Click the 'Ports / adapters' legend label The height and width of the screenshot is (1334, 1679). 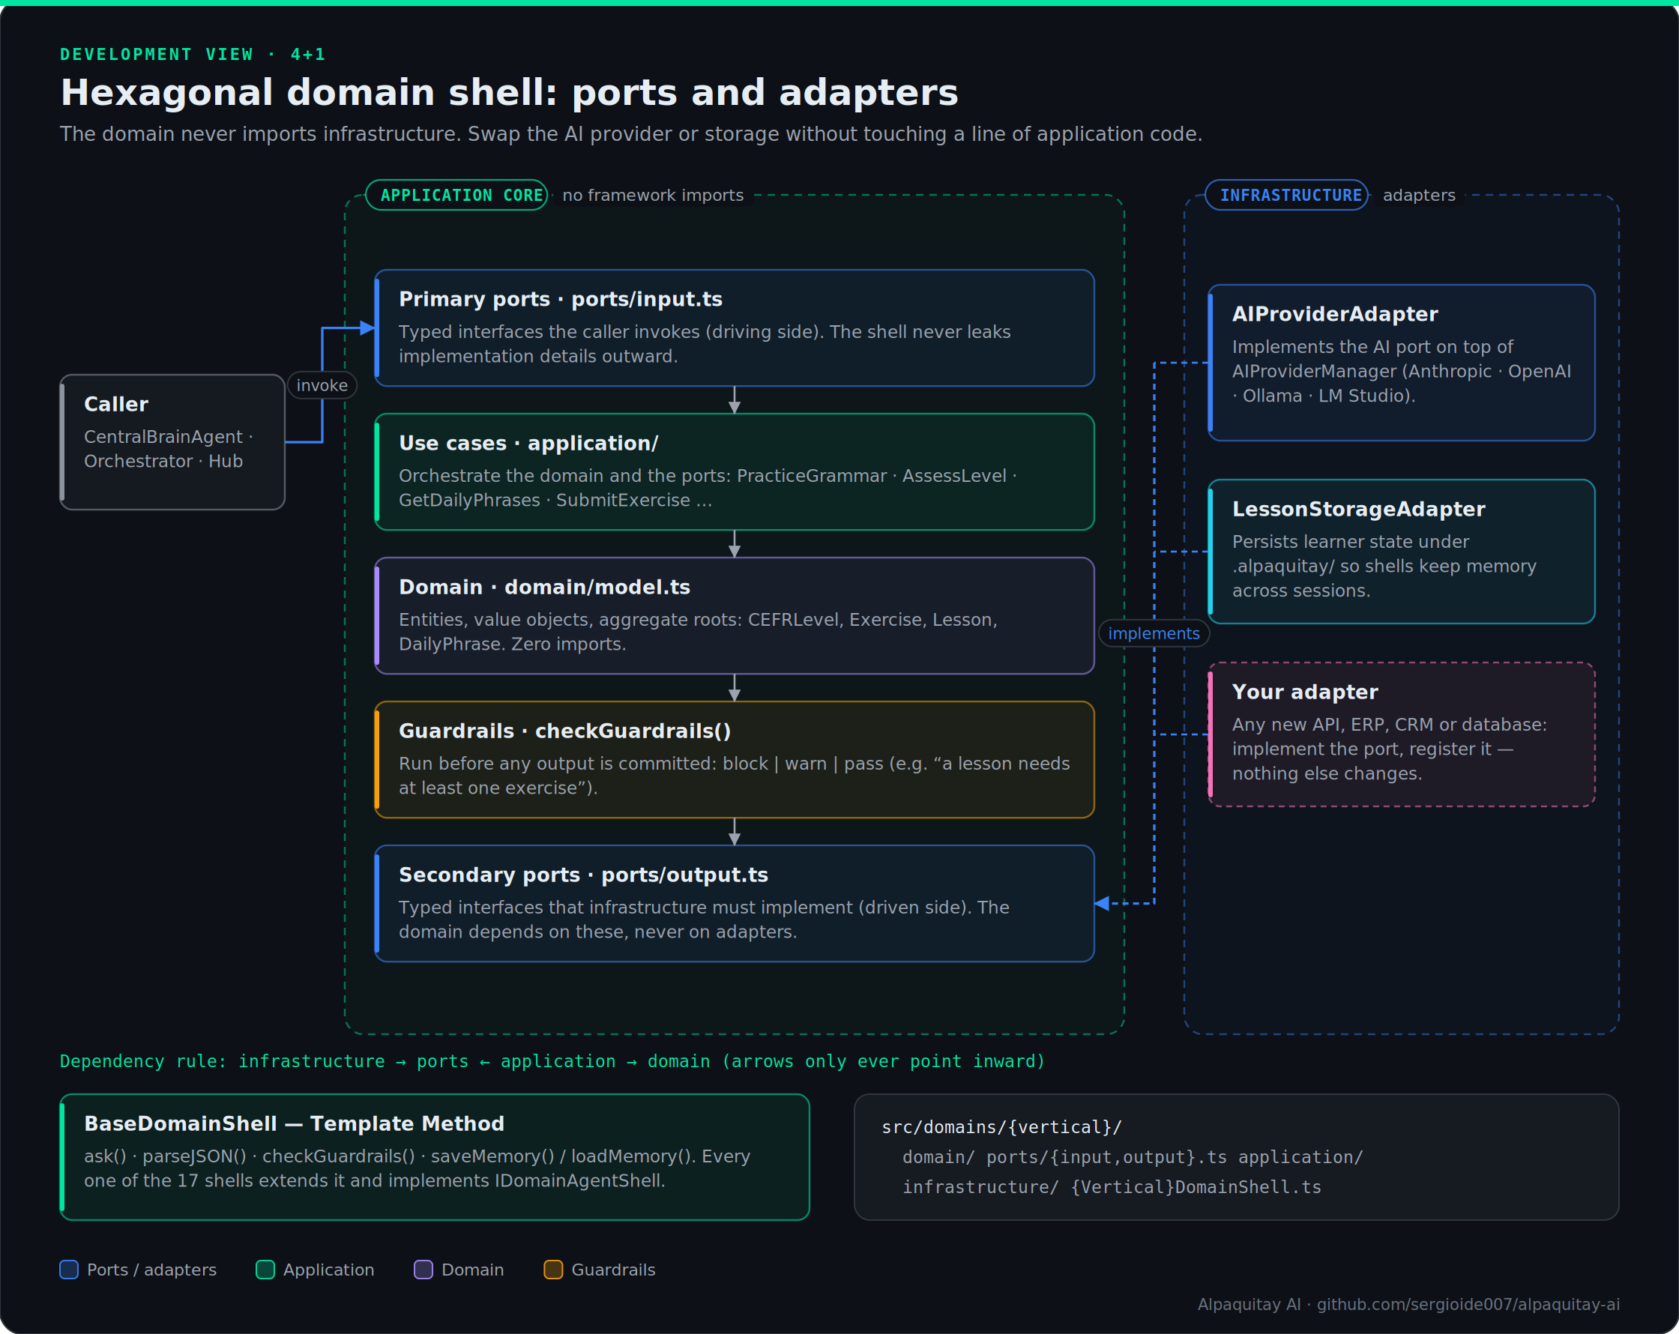152,1270
